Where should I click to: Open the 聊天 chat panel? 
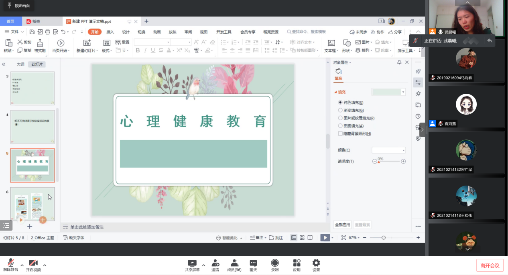point(253,265)
